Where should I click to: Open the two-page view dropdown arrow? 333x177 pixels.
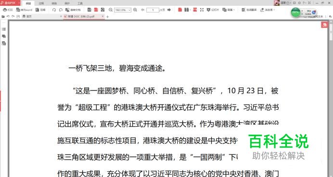(190, 10)
